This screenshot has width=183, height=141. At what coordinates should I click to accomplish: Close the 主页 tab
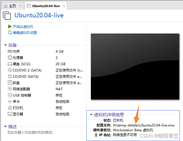click(21, 6)
